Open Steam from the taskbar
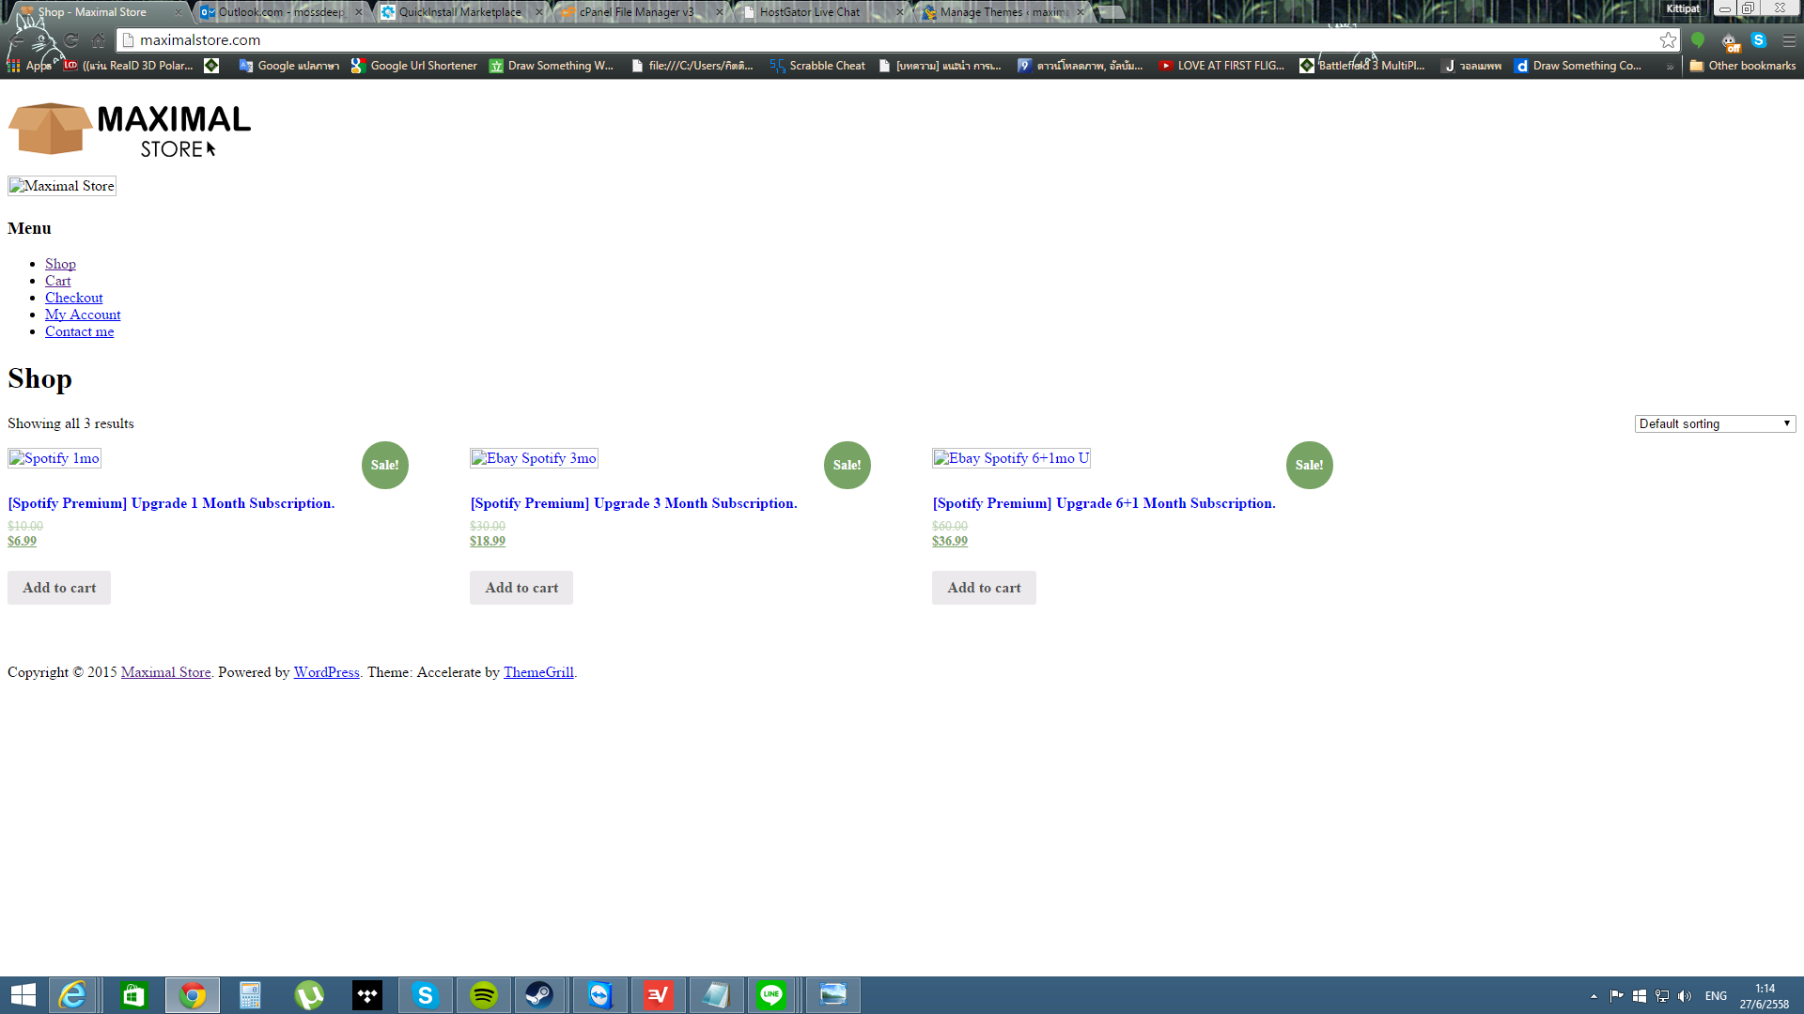Screen dimensions: 1804x1014 pos(539,995)
